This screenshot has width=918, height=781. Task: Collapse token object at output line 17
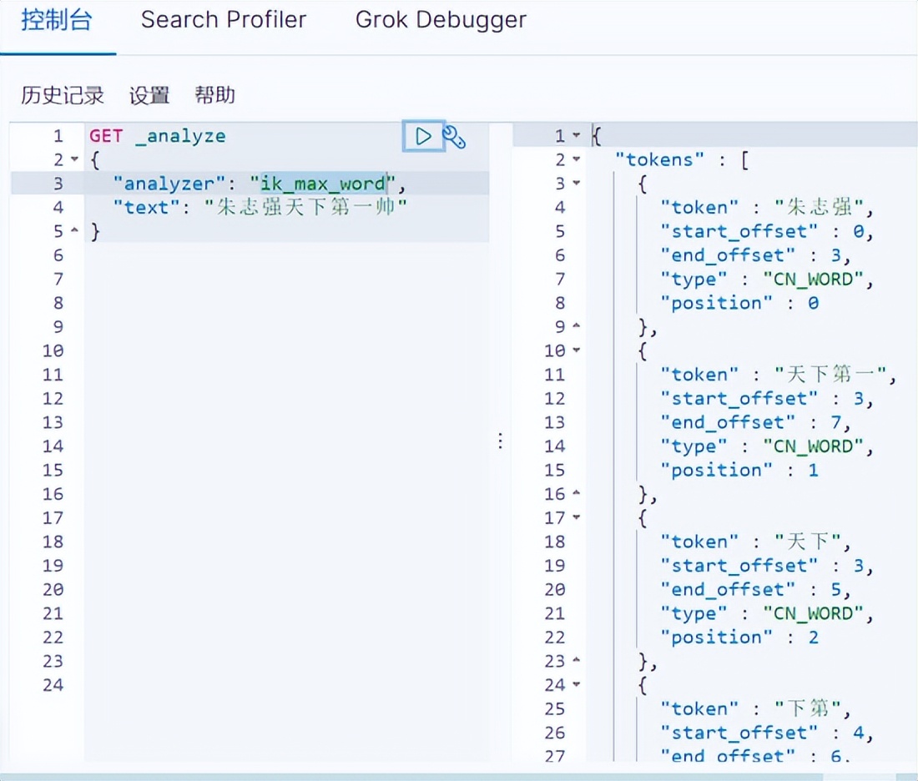tap(576, 517)
